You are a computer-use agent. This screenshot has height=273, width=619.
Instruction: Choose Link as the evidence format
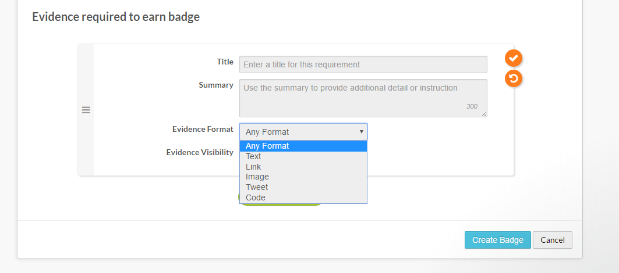pos(303,167)
